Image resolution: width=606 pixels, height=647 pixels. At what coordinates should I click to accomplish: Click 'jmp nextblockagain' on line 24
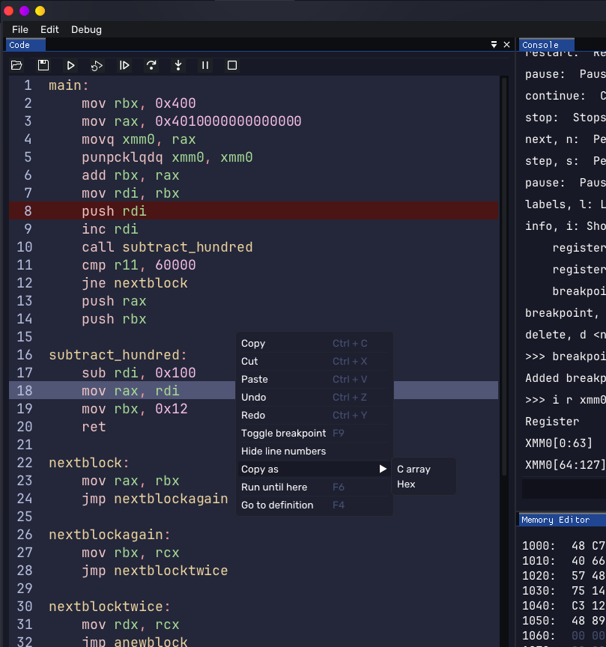[154, 499]
